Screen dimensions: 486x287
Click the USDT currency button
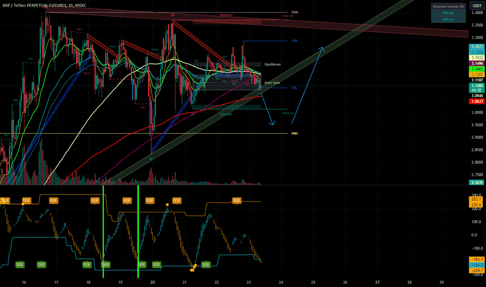click(x=477, y=6)
